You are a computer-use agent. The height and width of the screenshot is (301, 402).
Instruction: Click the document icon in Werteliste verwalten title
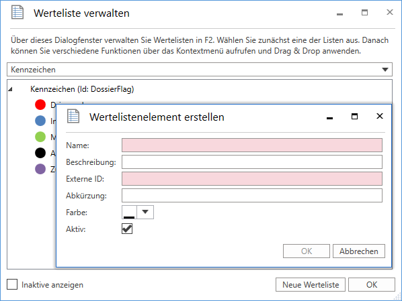(17, 12)
